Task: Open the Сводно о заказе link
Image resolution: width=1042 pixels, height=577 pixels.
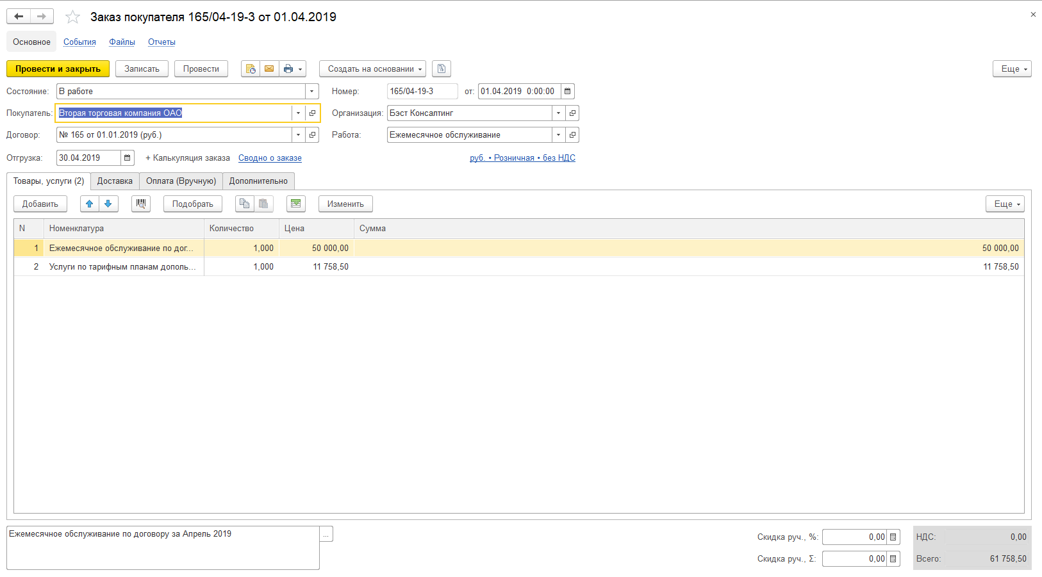Action: click(x=270, y=158)
